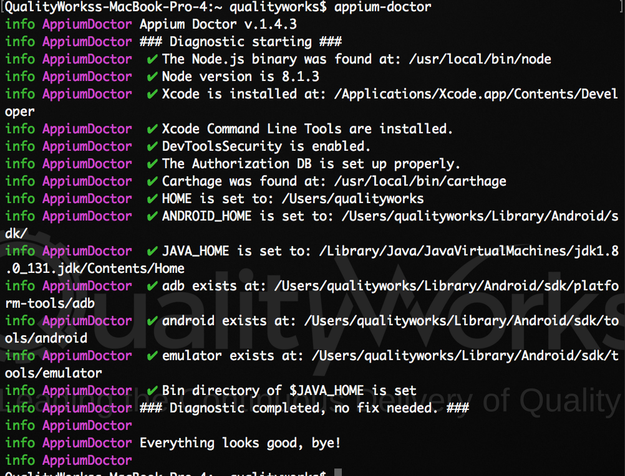
Task: Click the 'ols/android' wrapped line
Action: 46,338
